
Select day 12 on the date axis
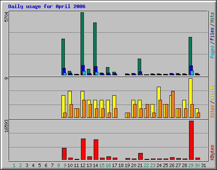83,165
